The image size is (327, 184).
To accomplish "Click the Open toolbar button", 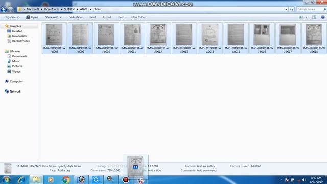I will click(32, 17).
